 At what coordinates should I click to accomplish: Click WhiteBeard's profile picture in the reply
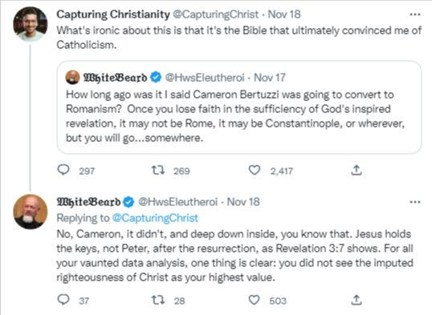[x=31, y=212]
